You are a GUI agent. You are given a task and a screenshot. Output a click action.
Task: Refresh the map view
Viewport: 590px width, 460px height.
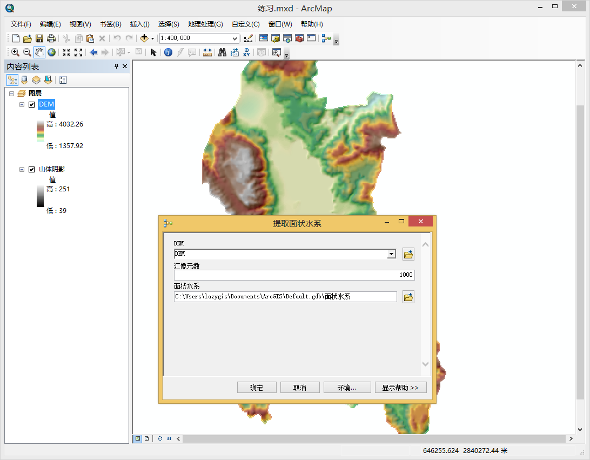coord(159,438)
